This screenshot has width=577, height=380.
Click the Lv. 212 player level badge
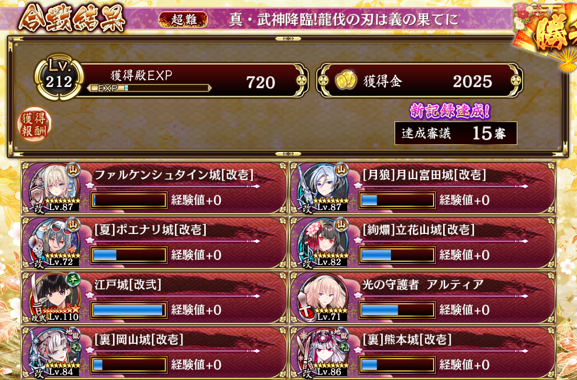tap(59, 78)
